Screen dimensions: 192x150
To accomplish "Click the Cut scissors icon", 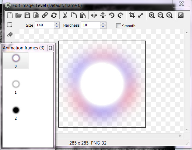I will coord(65,15).
